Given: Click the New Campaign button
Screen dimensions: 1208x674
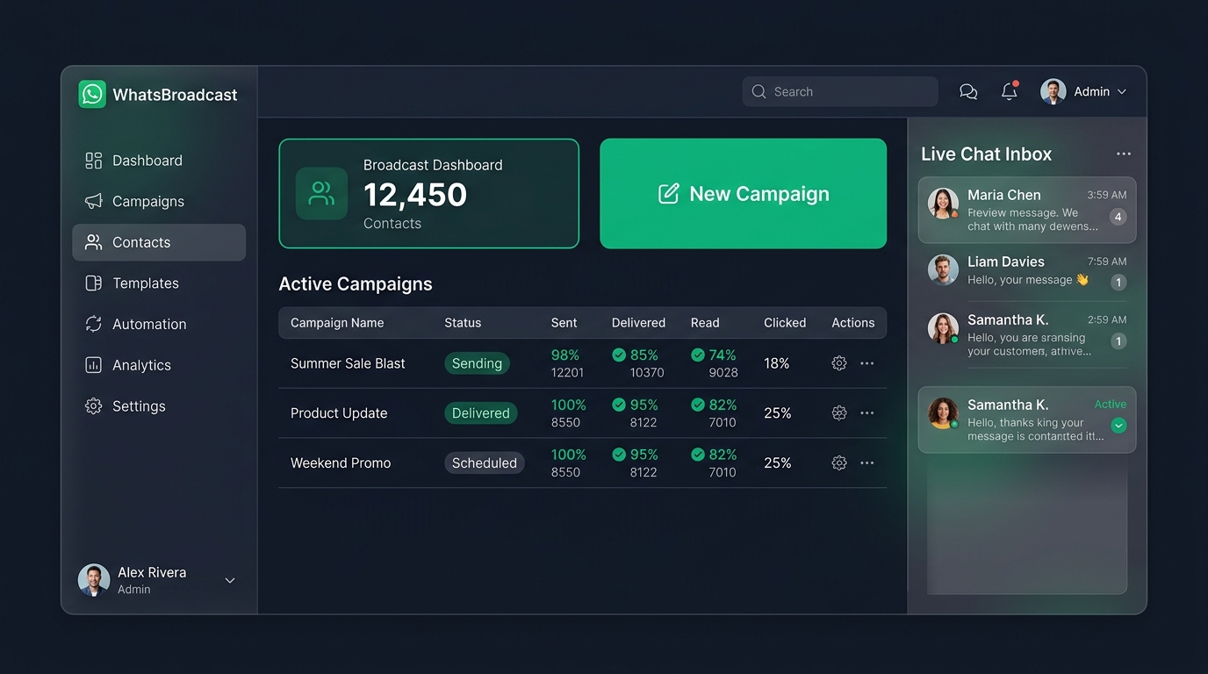Looking at the screenshot, I should point(744,194).
